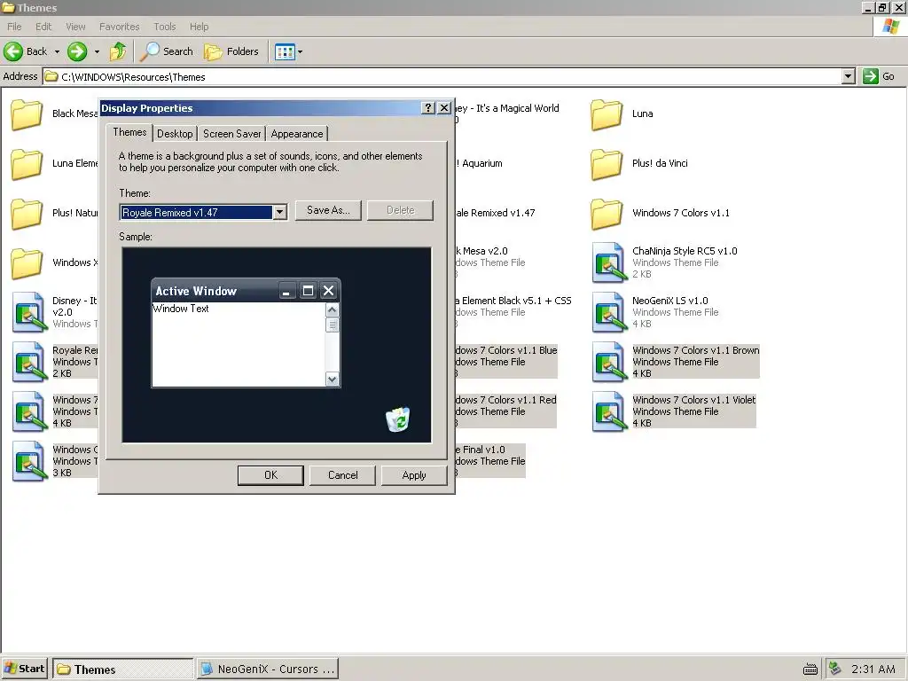Open the Favorites menu
The height and width of the screenshot is (681, 908).
[x=120, y=27]
